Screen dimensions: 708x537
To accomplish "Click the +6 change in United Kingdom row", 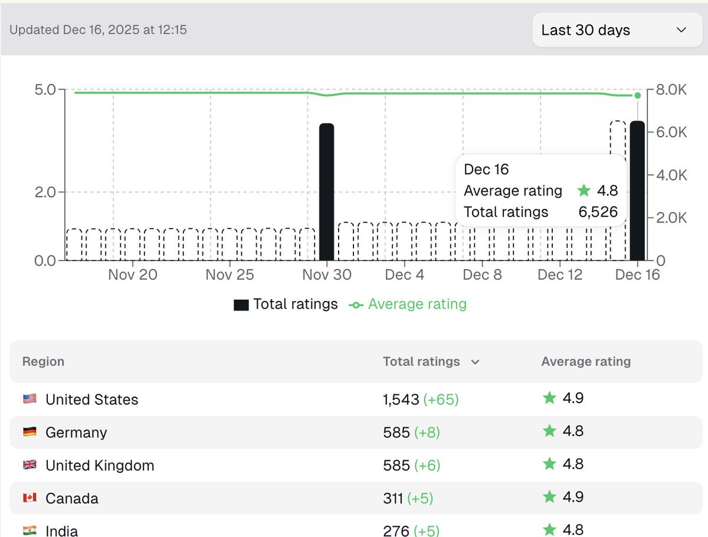I will coord(427,466).
